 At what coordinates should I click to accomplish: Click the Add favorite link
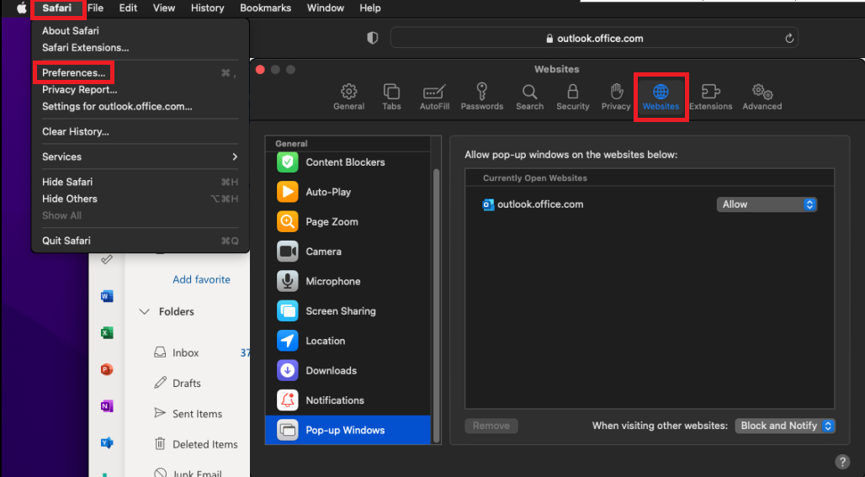tap(201, 279)
